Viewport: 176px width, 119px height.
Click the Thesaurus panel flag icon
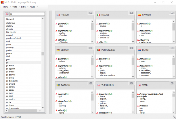pos(99,85)
